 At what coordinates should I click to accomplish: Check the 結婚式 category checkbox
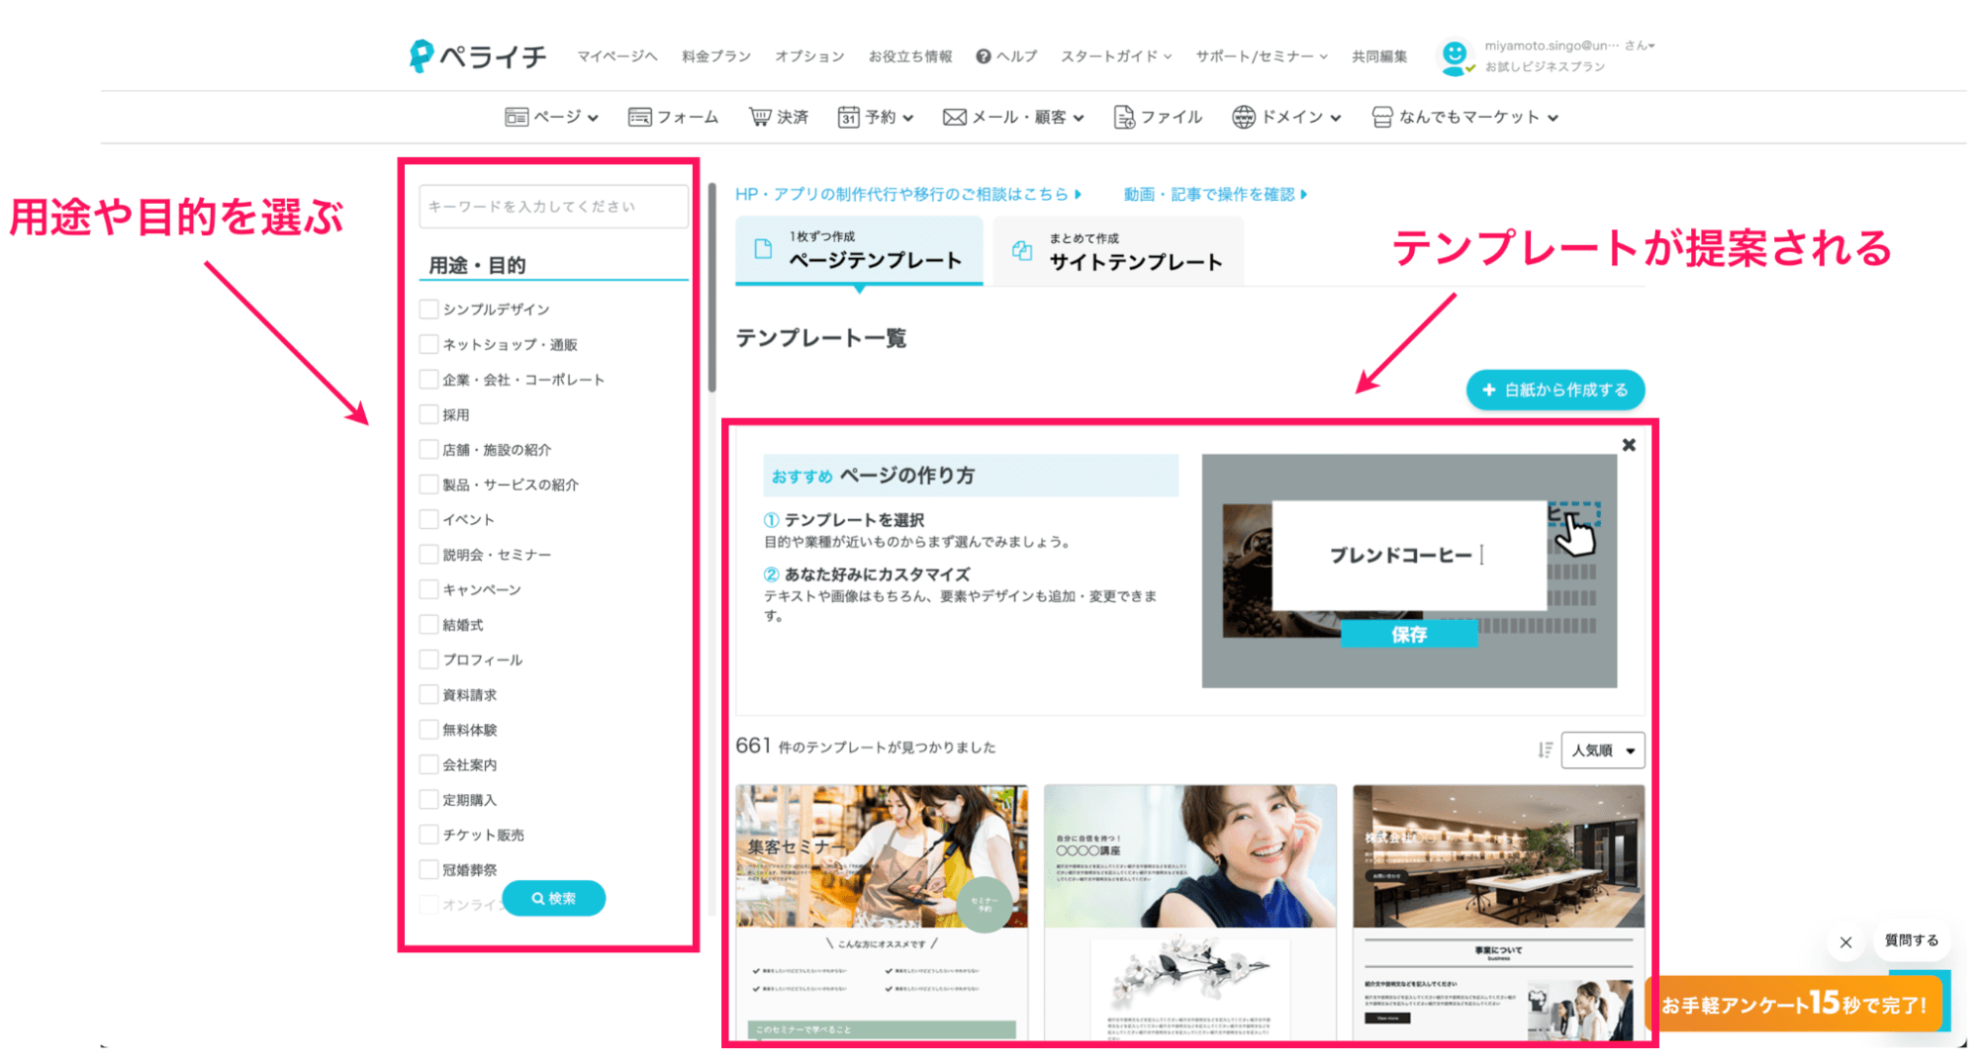tap(428, 624)
